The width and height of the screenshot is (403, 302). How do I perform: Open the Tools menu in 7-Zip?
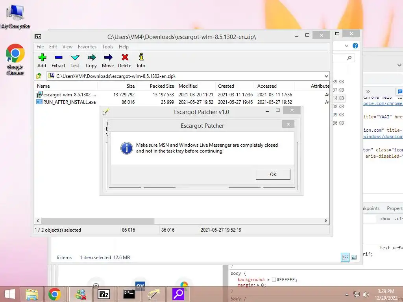(107, 47)
